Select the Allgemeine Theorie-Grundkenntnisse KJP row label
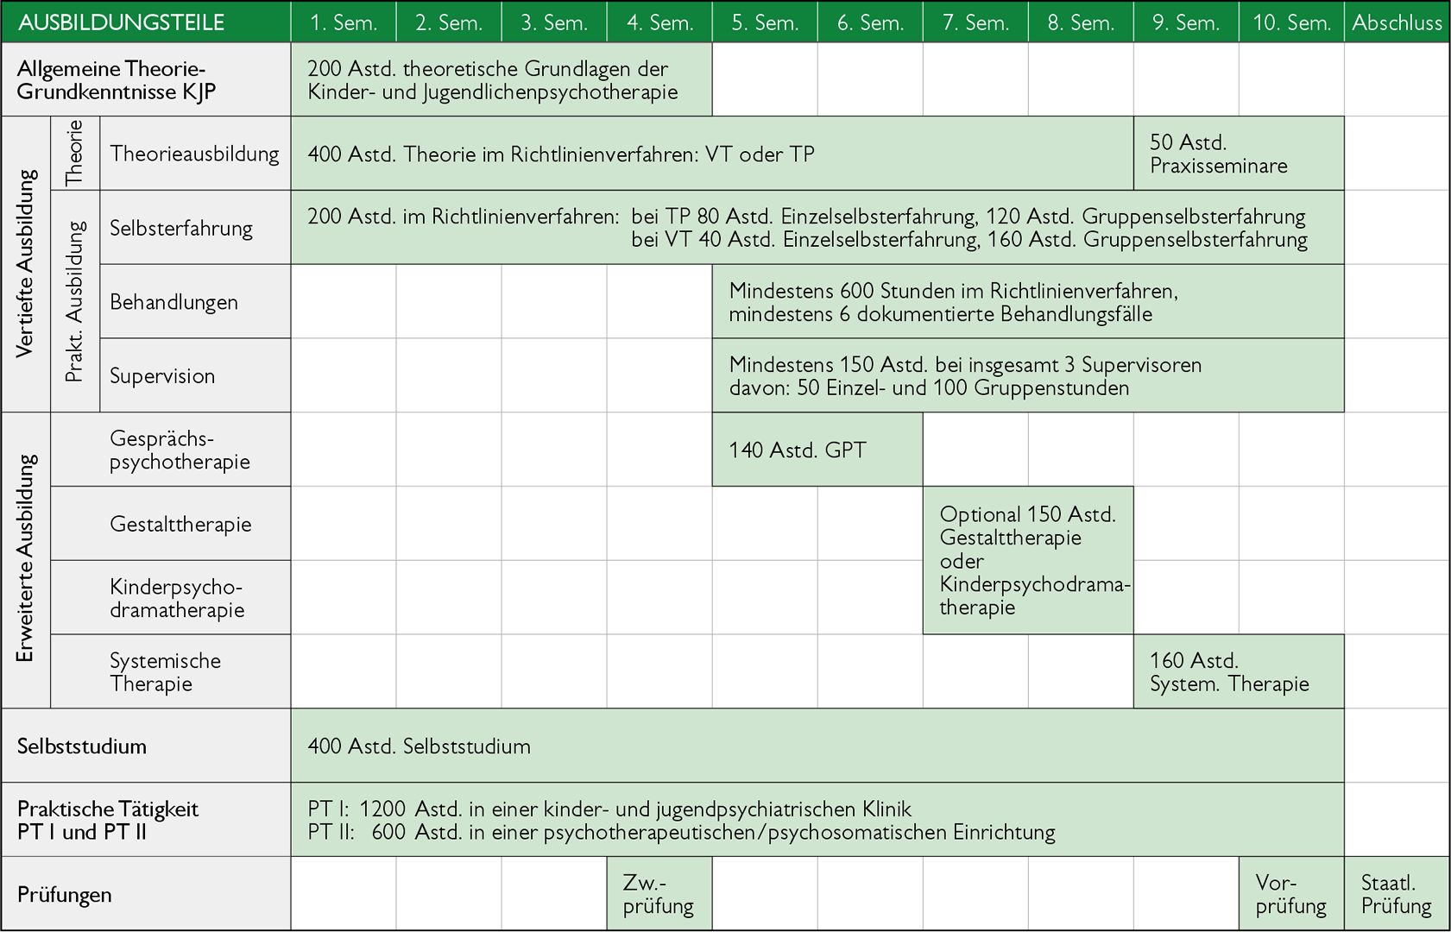The width and height of the screenshot is (1451, 932). [117, 80]
